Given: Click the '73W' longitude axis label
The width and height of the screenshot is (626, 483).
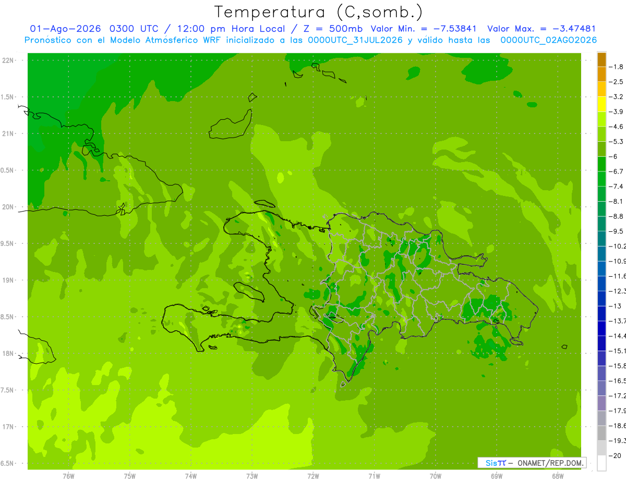Looking at the screenshot, I should coord(252,476).
